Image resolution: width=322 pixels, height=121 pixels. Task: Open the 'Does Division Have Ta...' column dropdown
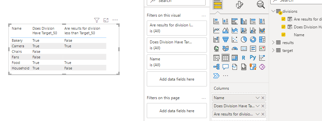point(258,106)
